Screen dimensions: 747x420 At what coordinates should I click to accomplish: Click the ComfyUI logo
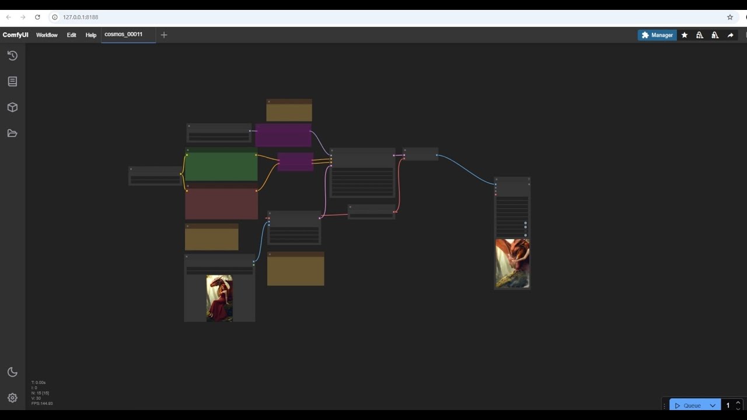15,35
